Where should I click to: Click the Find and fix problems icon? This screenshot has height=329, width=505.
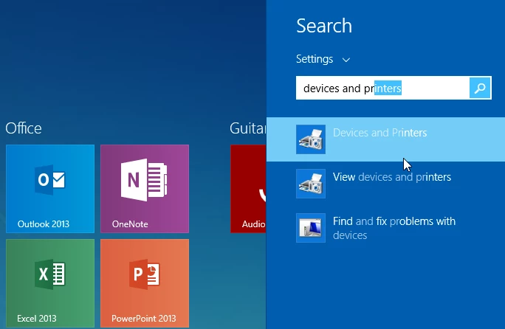[311, 228]
